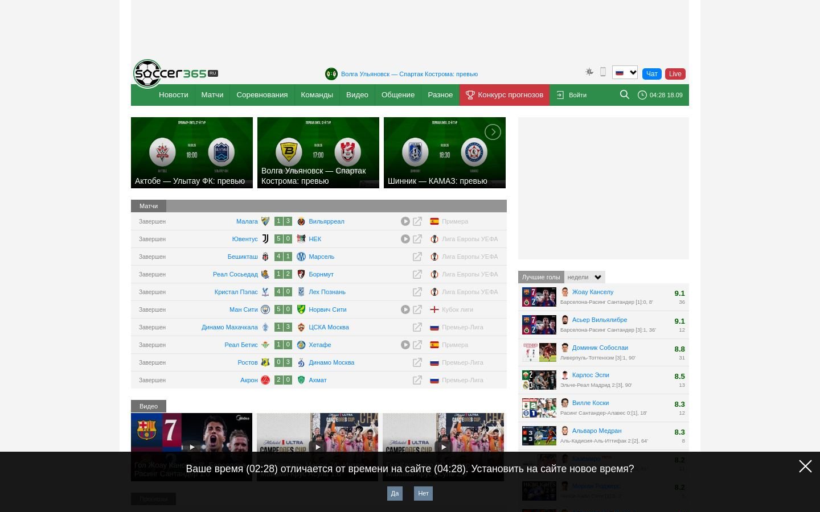Open the Видео menu item
Screen dimensions: 820x512
(x=357, y=95)
